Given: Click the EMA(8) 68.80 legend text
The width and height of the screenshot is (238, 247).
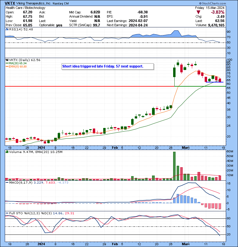Looking at the screenshot, I should point(18,66).
